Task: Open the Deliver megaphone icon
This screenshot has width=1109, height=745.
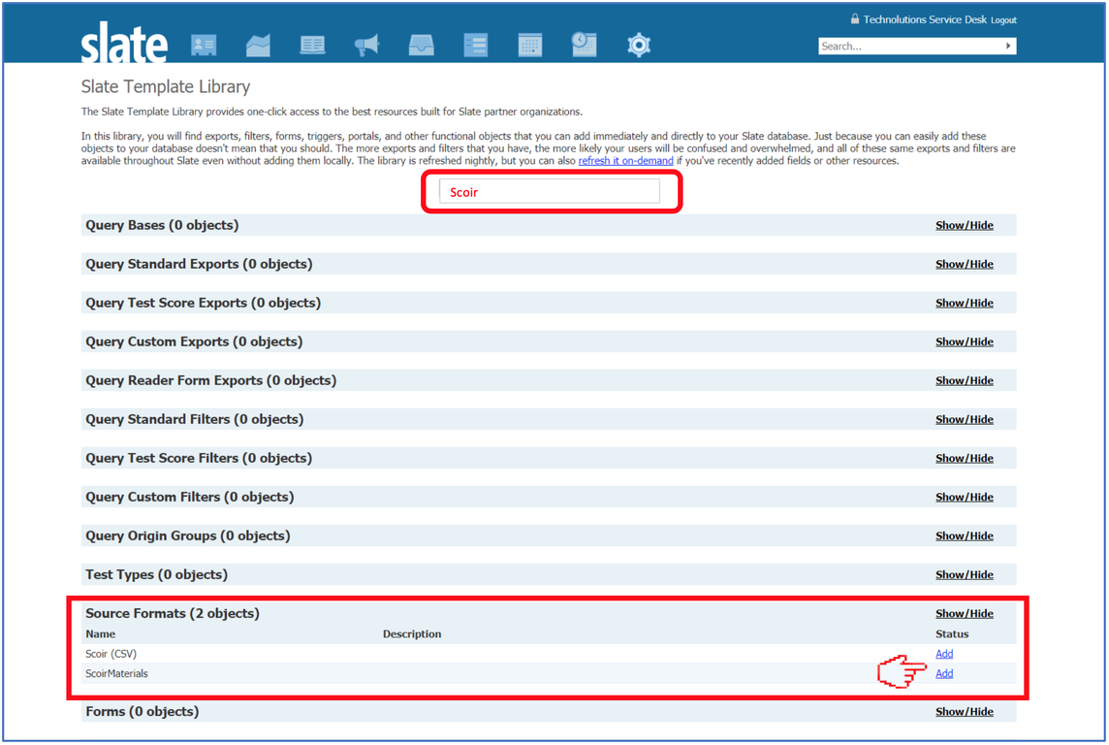Action: pos(366,46)
